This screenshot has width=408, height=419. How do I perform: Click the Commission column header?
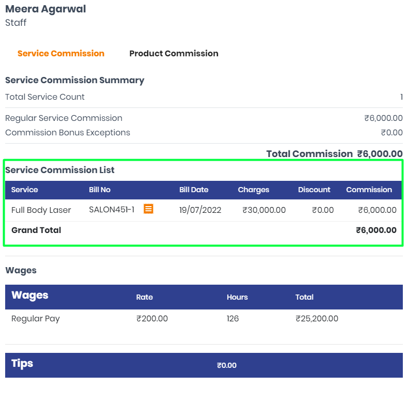[369, 190]
